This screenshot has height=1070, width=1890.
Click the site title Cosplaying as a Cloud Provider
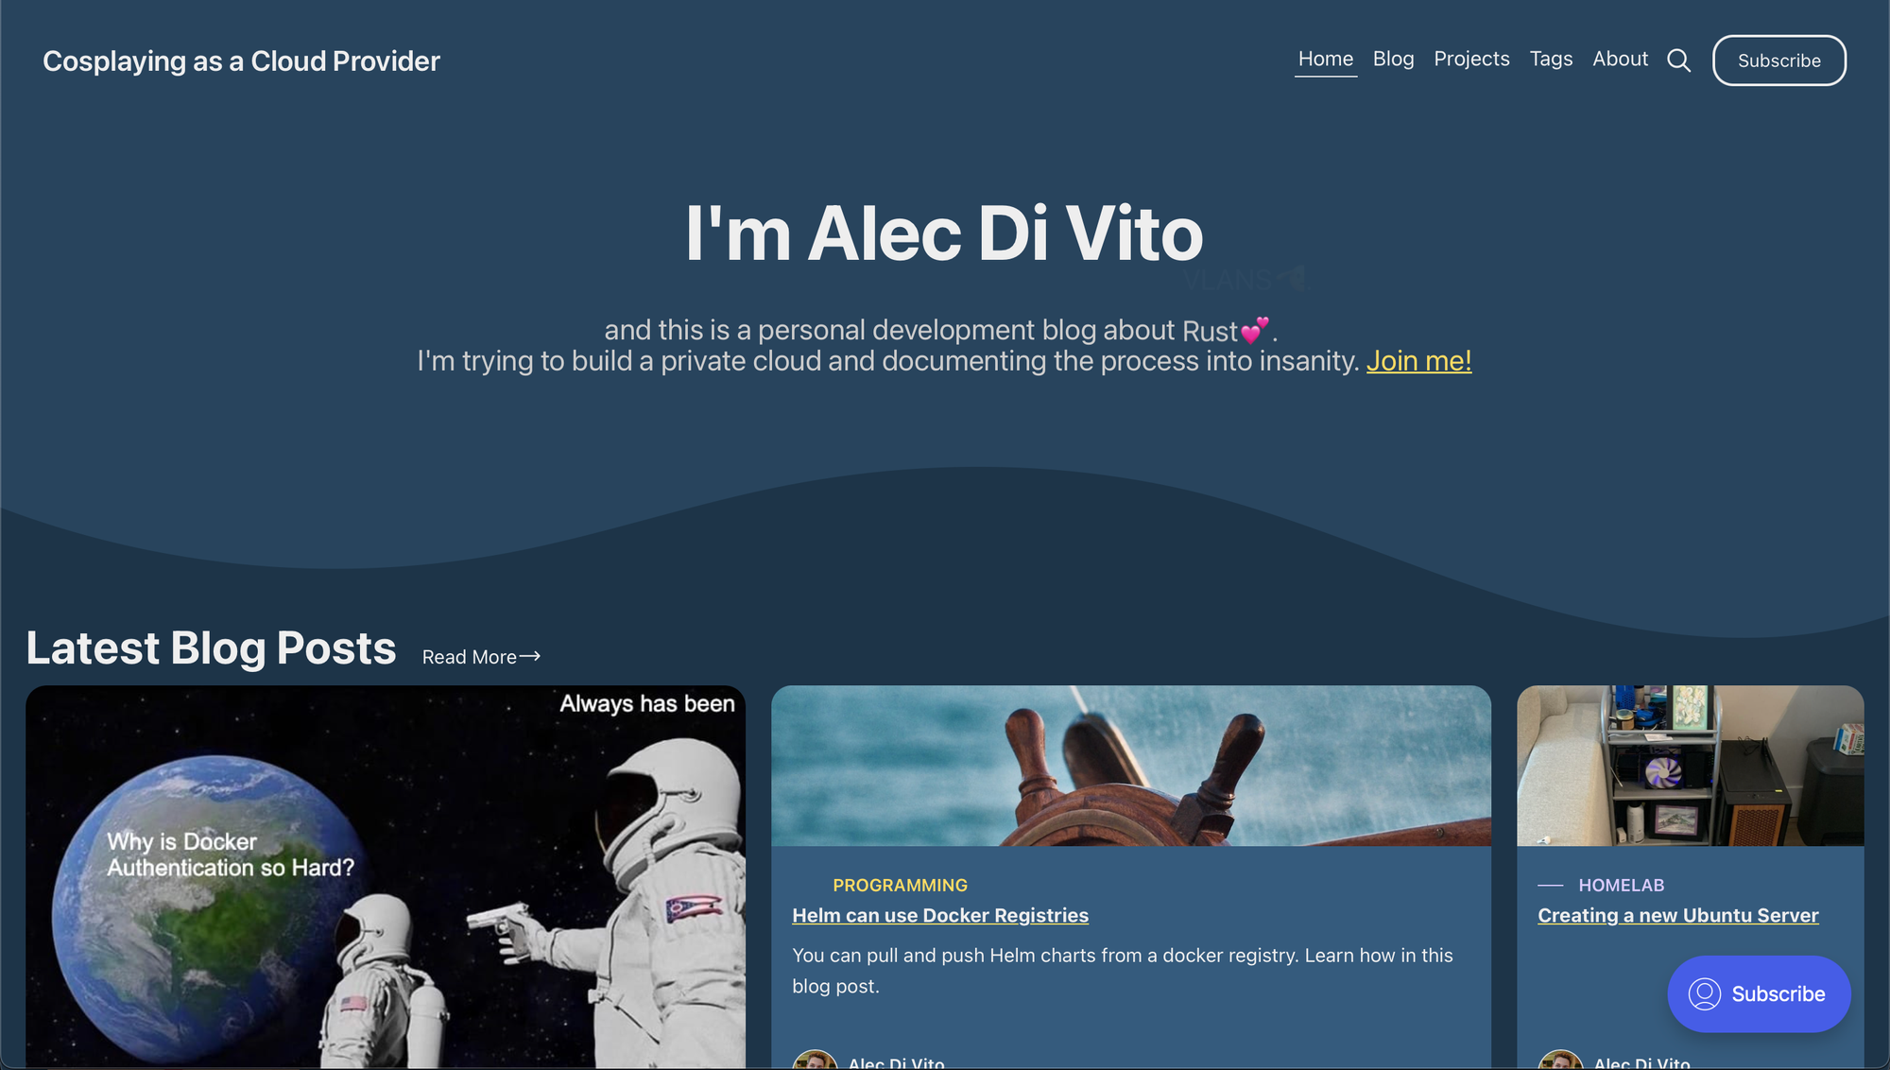[x=241, y=60]
